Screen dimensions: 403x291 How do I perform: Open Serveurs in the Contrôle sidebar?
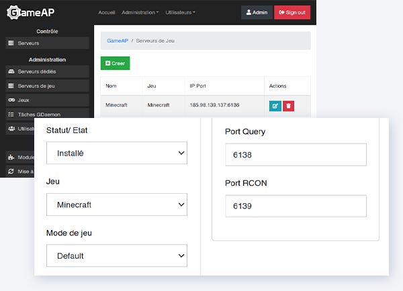47,43
